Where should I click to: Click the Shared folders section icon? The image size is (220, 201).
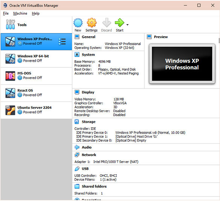point(77,186)
